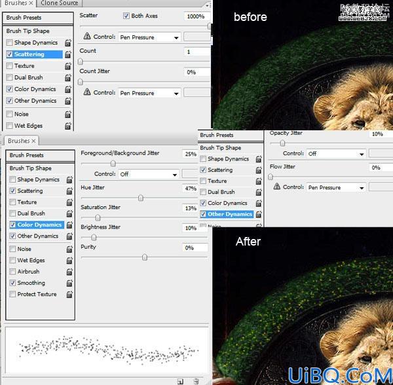
Task: Click lock beside Smoothing in bottom-left panel
Action: (69, 283)
